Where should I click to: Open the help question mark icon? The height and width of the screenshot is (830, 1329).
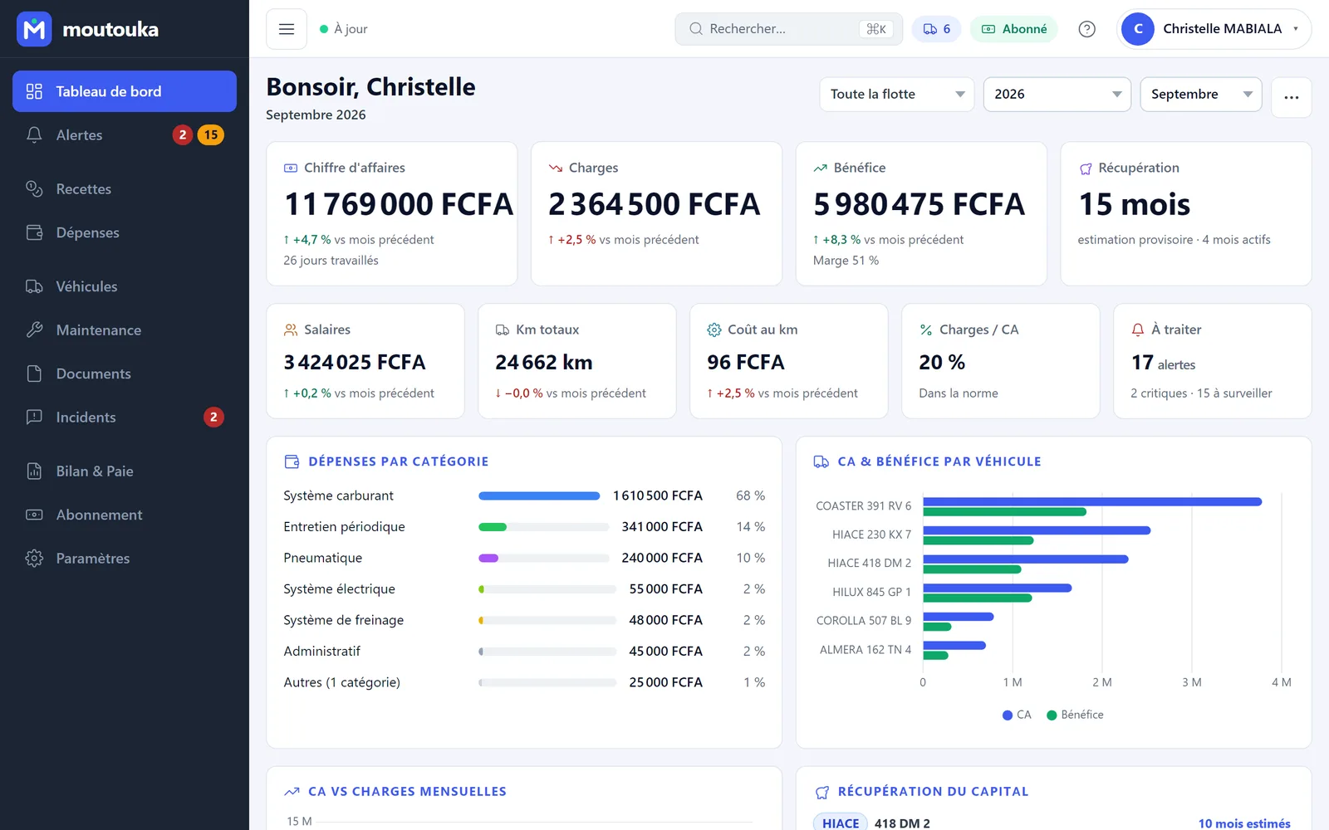[x=1086, y=29]
